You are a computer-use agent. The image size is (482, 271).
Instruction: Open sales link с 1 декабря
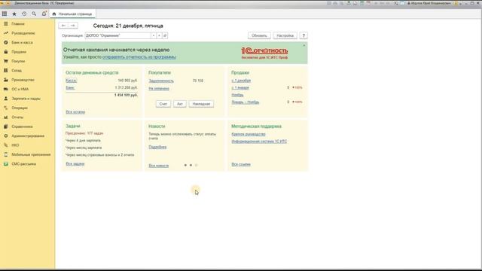pyautogui.click(x=241, y=81)
